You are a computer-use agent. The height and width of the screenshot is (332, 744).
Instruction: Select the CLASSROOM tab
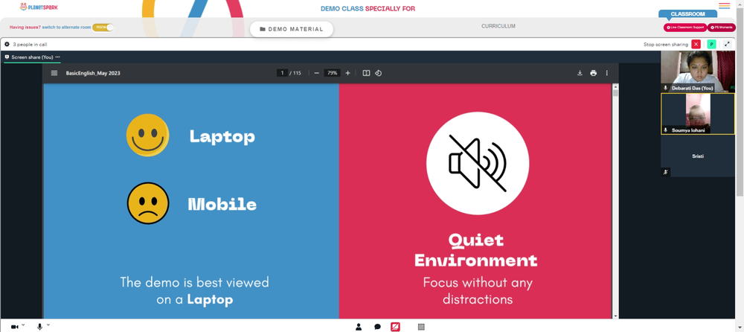tap(687, 14)
